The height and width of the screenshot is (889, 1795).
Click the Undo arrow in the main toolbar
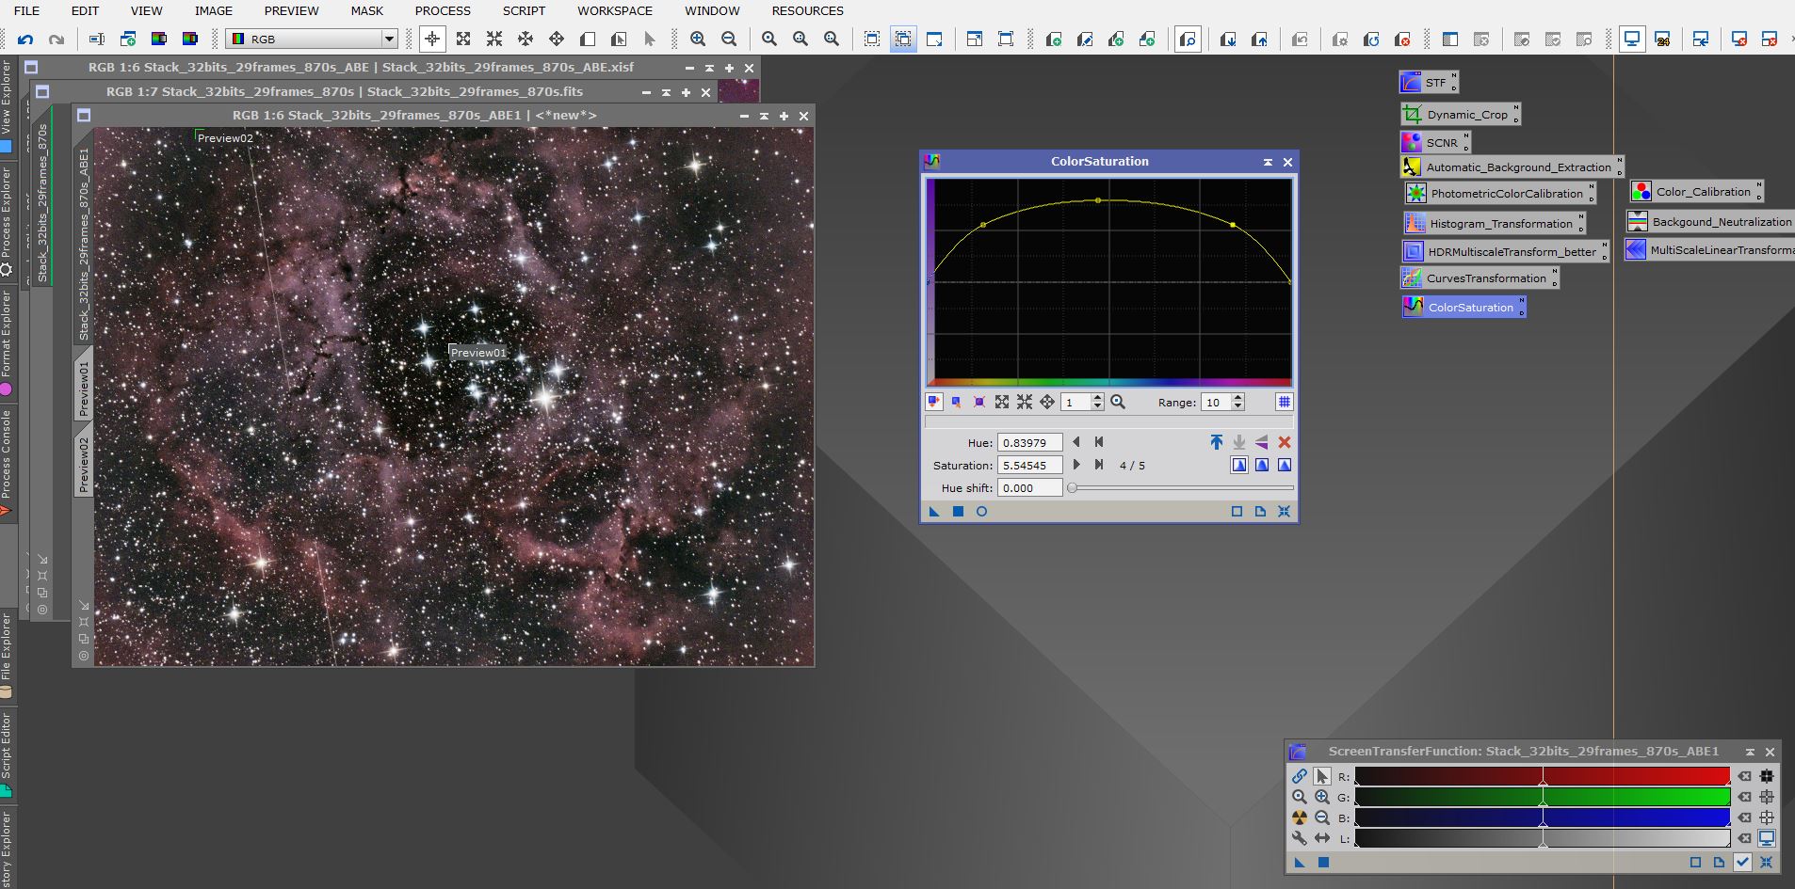(x=25, y=39)
